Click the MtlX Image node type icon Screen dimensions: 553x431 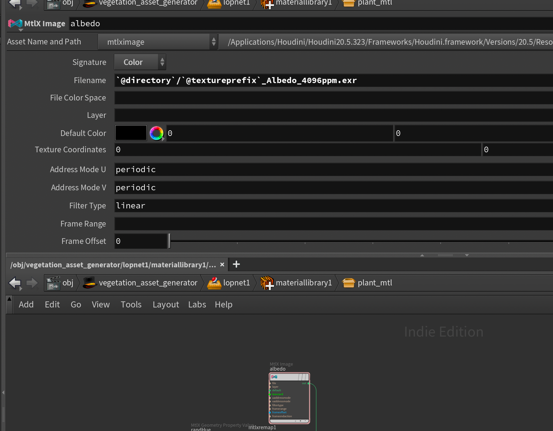(x=15, y=23)
